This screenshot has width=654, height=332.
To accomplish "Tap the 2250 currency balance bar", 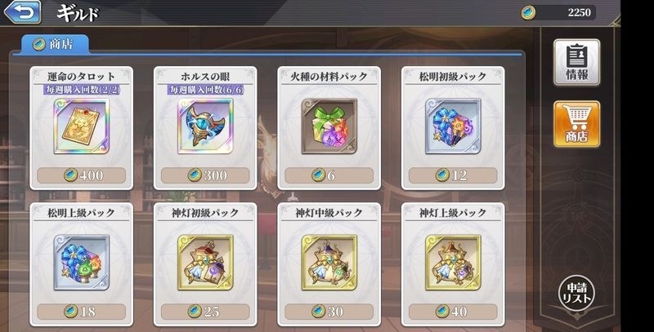I will click(x=558, y=12).
